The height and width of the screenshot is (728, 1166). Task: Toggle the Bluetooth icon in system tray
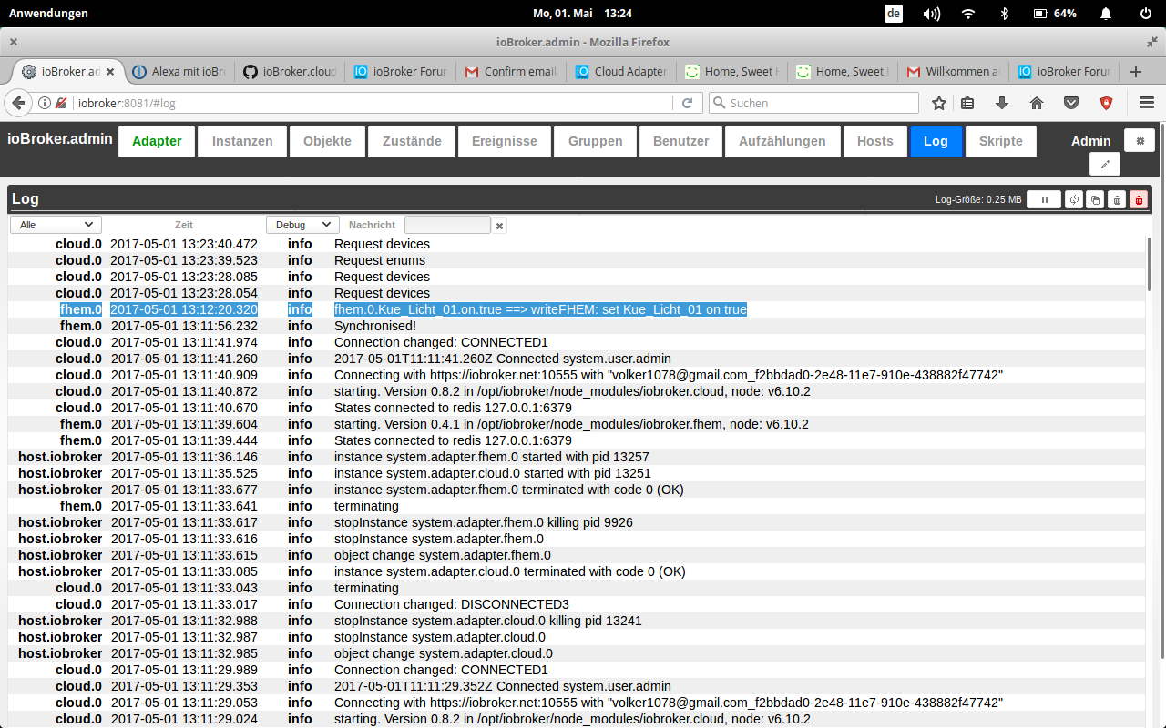click(1005, 14)
